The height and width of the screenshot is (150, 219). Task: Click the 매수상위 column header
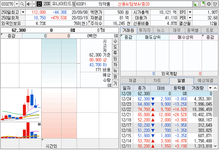tap(186, 37)
